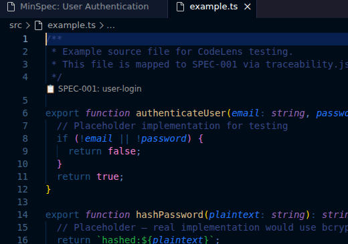Click chevron between src and example.ts

(28, 25)
